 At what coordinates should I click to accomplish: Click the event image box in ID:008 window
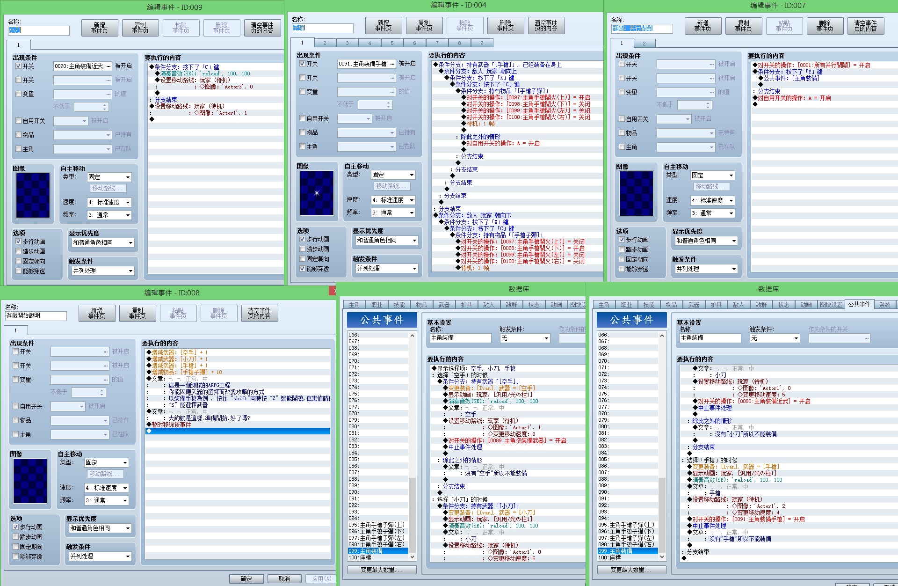(x=30, y=481)
